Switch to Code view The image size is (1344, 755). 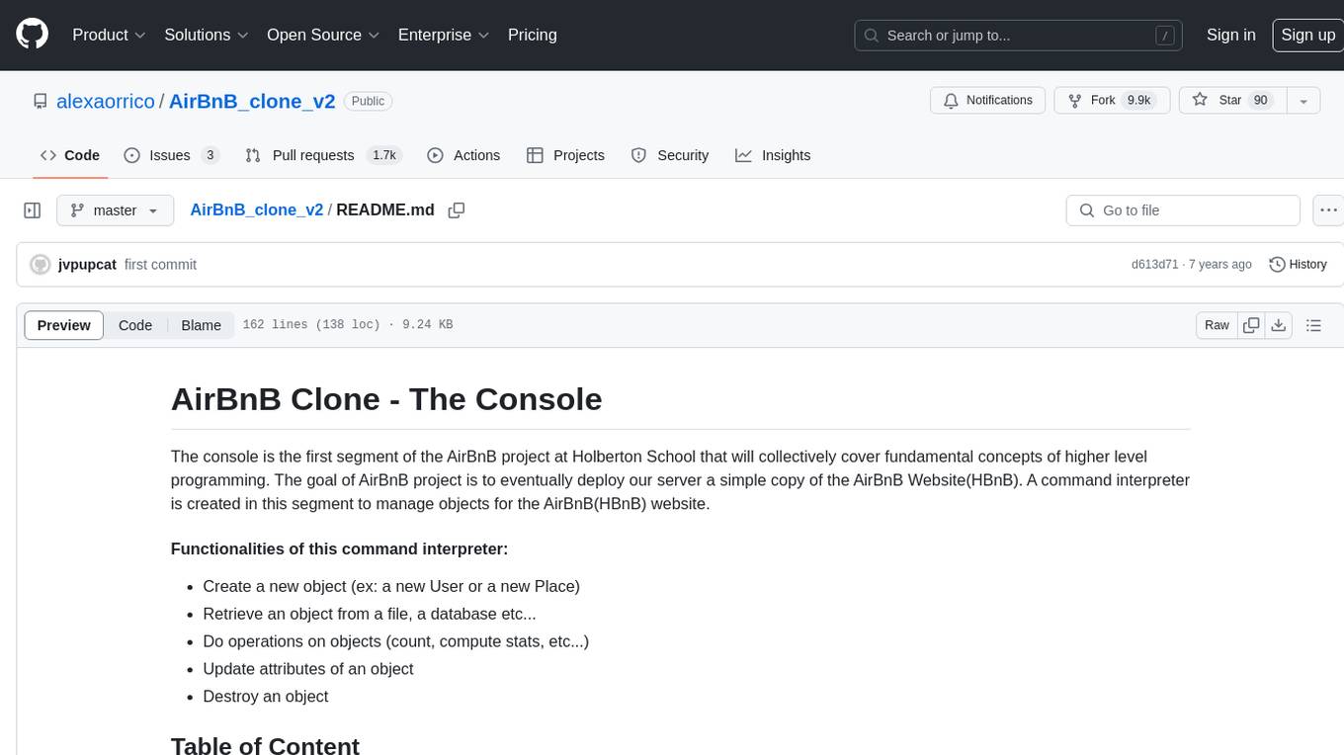135,325
